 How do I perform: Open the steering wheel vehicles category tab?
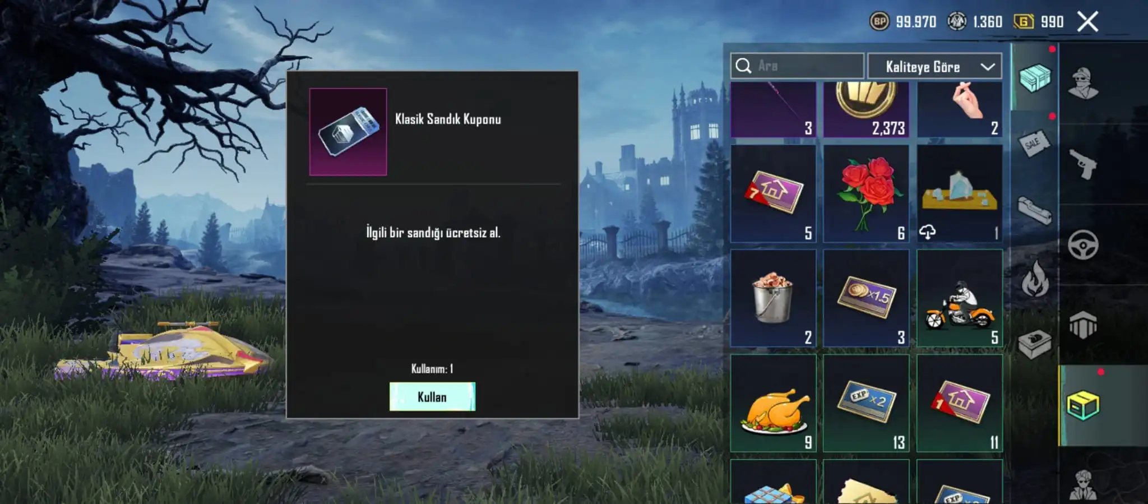(x=1082, y=245)
